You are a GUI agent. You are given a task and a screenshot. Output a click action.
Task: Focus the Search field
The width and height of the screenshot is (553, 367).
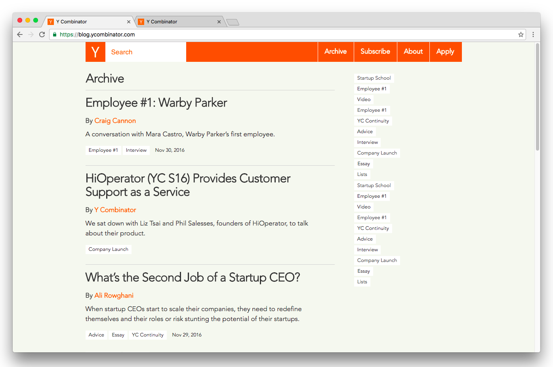pos(146,52)
